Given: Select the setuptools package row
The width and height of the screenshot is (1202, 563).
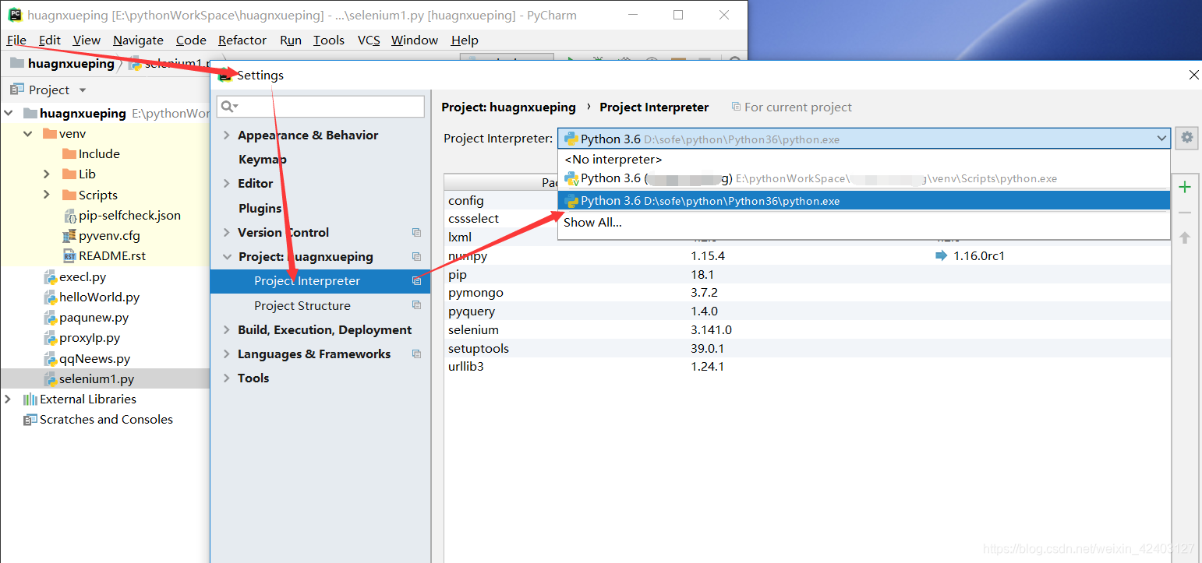Looking at the screenshot, I should [x=807, y=348].
